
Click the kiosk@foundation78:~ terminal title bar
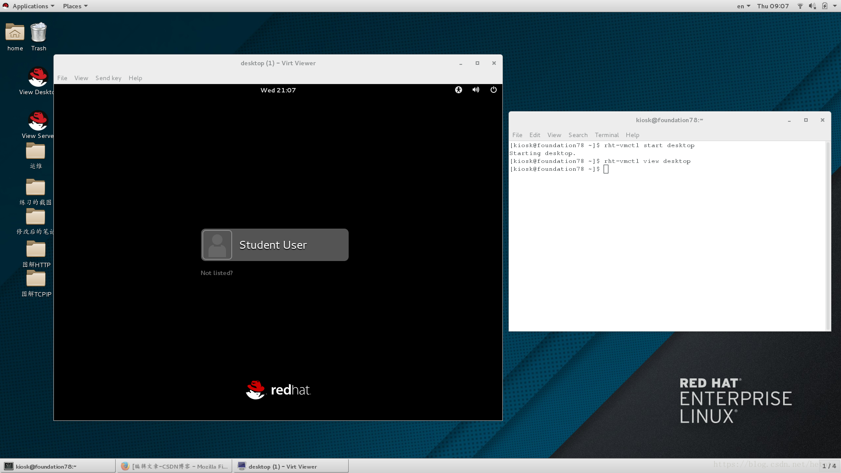(x=669, y=120)
